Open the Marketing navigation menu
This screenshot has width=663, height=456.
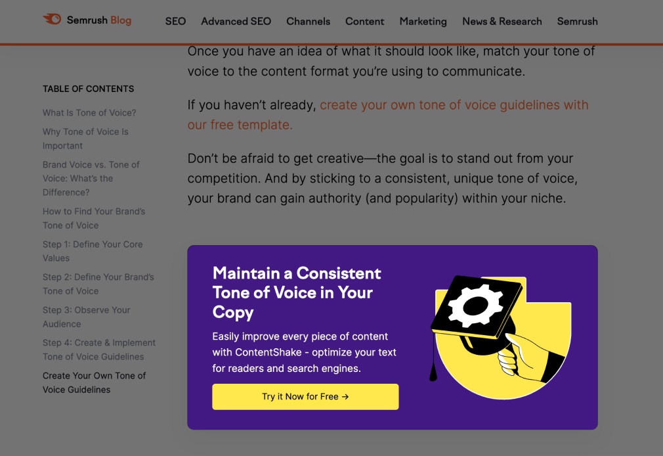(x=423, y=21)
